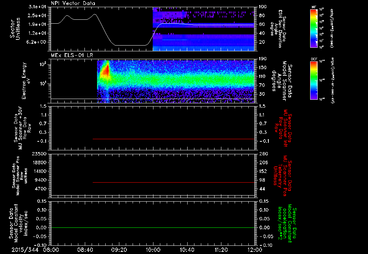Viewport: 368px width, 254px height.
Task: Click the 9400 scanner position tick label
Action: click(x=41, y=180)
